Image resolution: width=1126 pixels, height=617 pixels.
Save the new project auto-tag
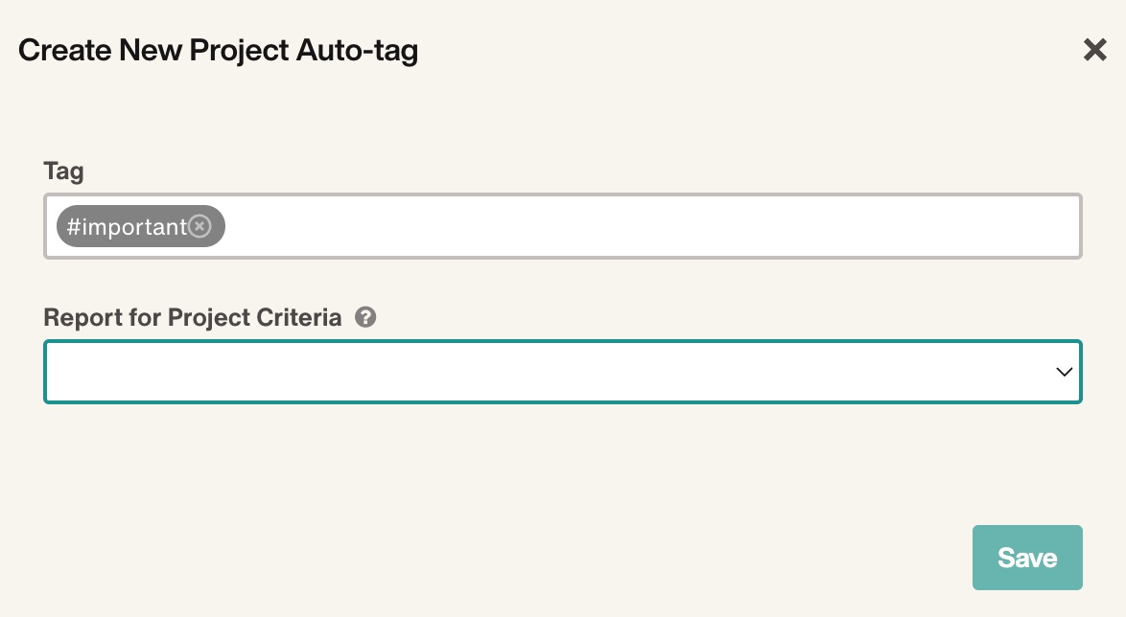[x=1027, y=558]
